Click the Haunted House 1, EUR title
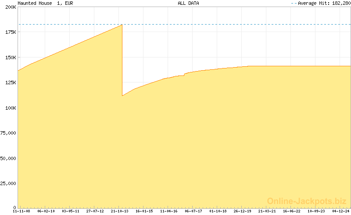This screenshot has height=215, width=351. (46, 3)
